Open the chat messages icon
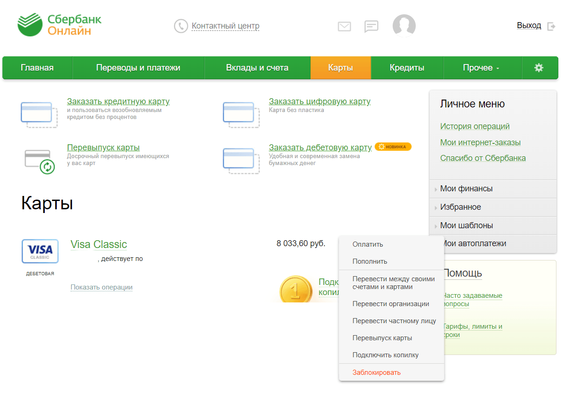Screen dimensions: 568x402 pyautogui.click(x=371, y=27)
